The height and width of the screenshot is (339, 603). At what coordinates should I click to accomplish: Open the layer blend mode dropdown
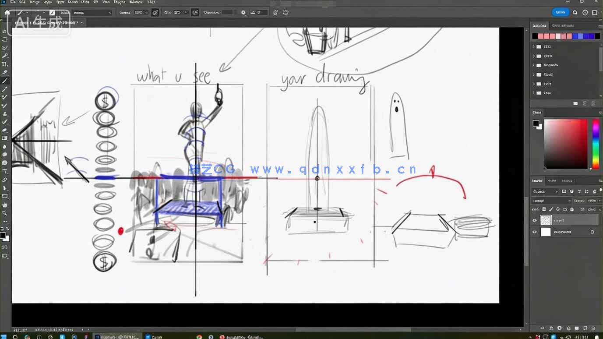coord(551,201)
